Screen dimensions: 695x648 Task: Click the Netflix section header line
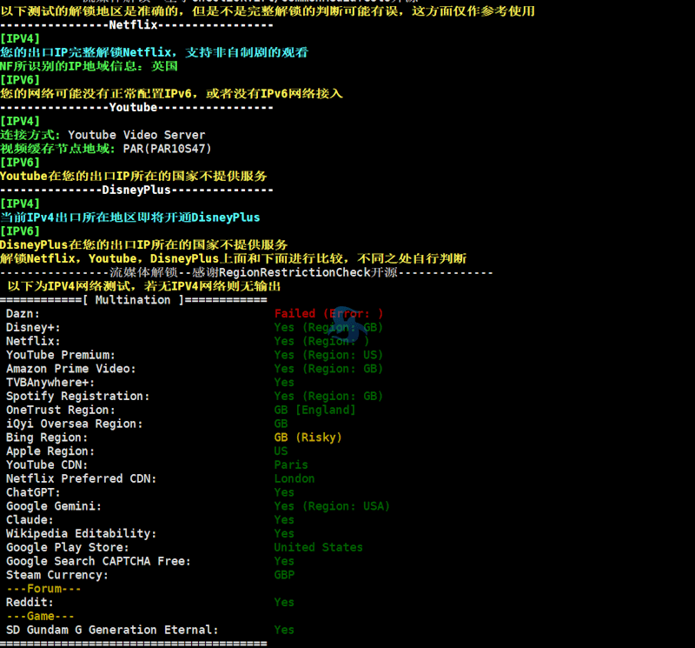(136, 25)
